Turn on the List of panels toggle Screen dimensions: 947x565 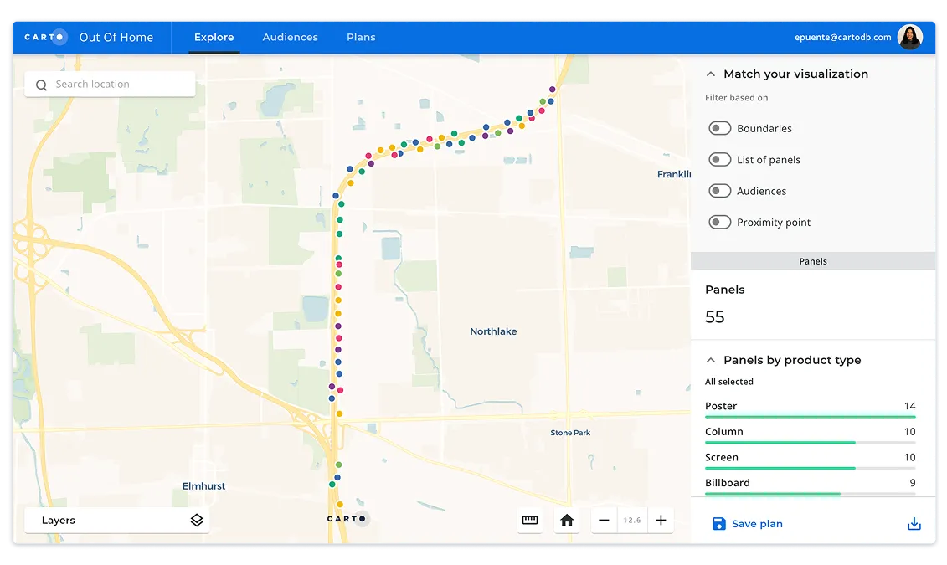click(719, 159)
